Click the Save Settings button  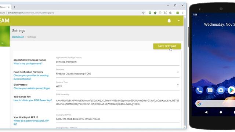pos(167,46)
